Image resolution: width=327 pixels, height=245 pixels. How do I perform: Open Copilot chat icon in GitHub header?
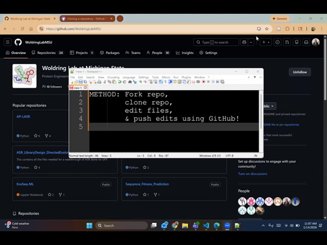click(244, 42)
